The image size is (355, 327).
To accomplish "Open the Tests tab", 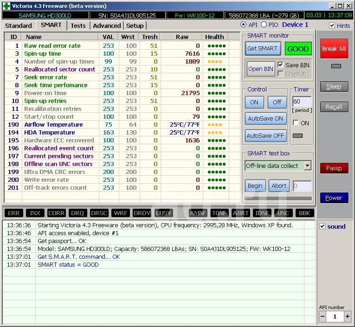I will point(78,26).
